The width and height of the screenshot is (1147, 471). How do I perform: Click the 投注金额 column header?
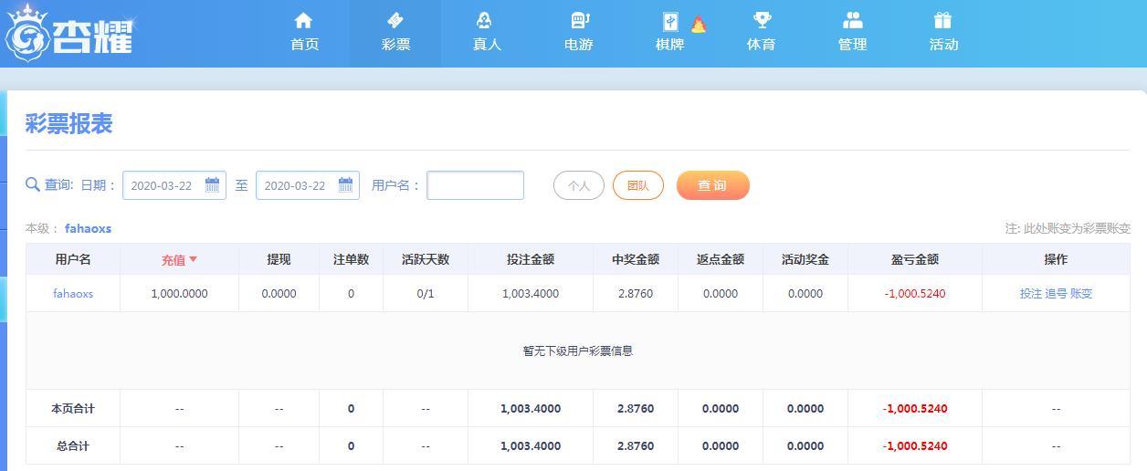(531, 259)
